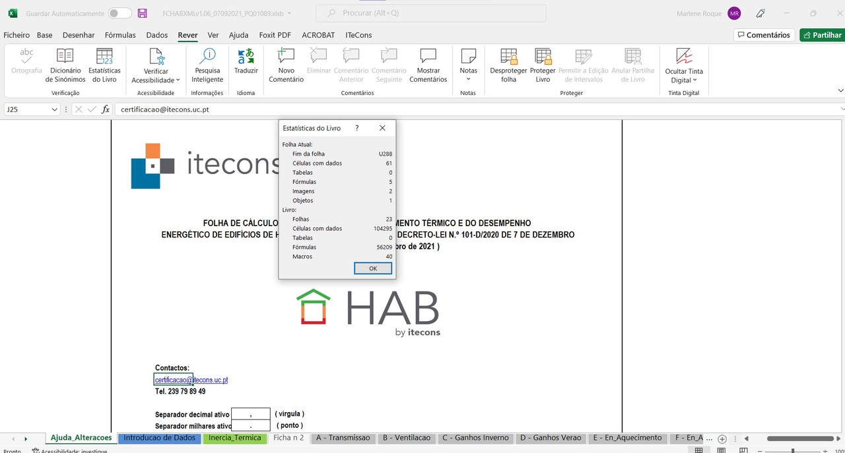Add a new sheet with plus icon
The width and height of the screenshot is (845, 453).
tap(722, 438)
